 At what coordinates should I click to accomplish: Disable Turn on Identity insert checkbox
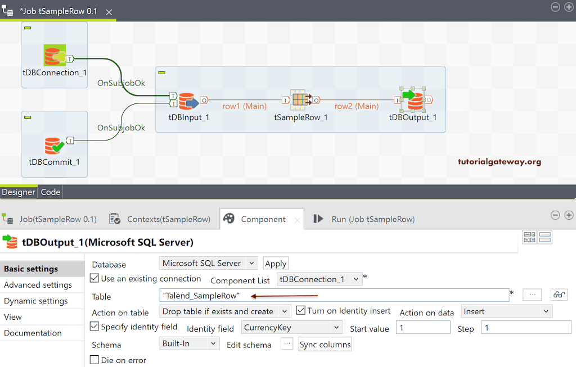pyautogui.click(x=300, y=310)
